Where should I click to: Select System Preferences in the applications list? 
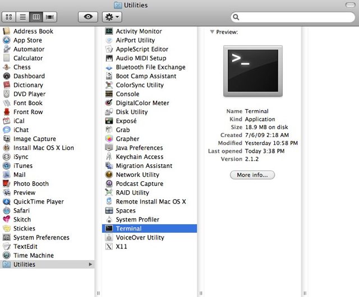[41, 238]
